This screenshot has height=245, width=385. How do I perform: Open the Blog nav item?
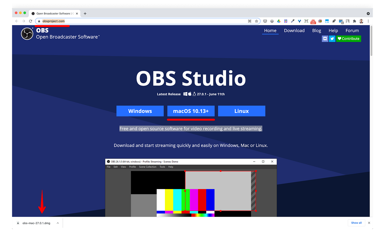[x=317, y=31]
